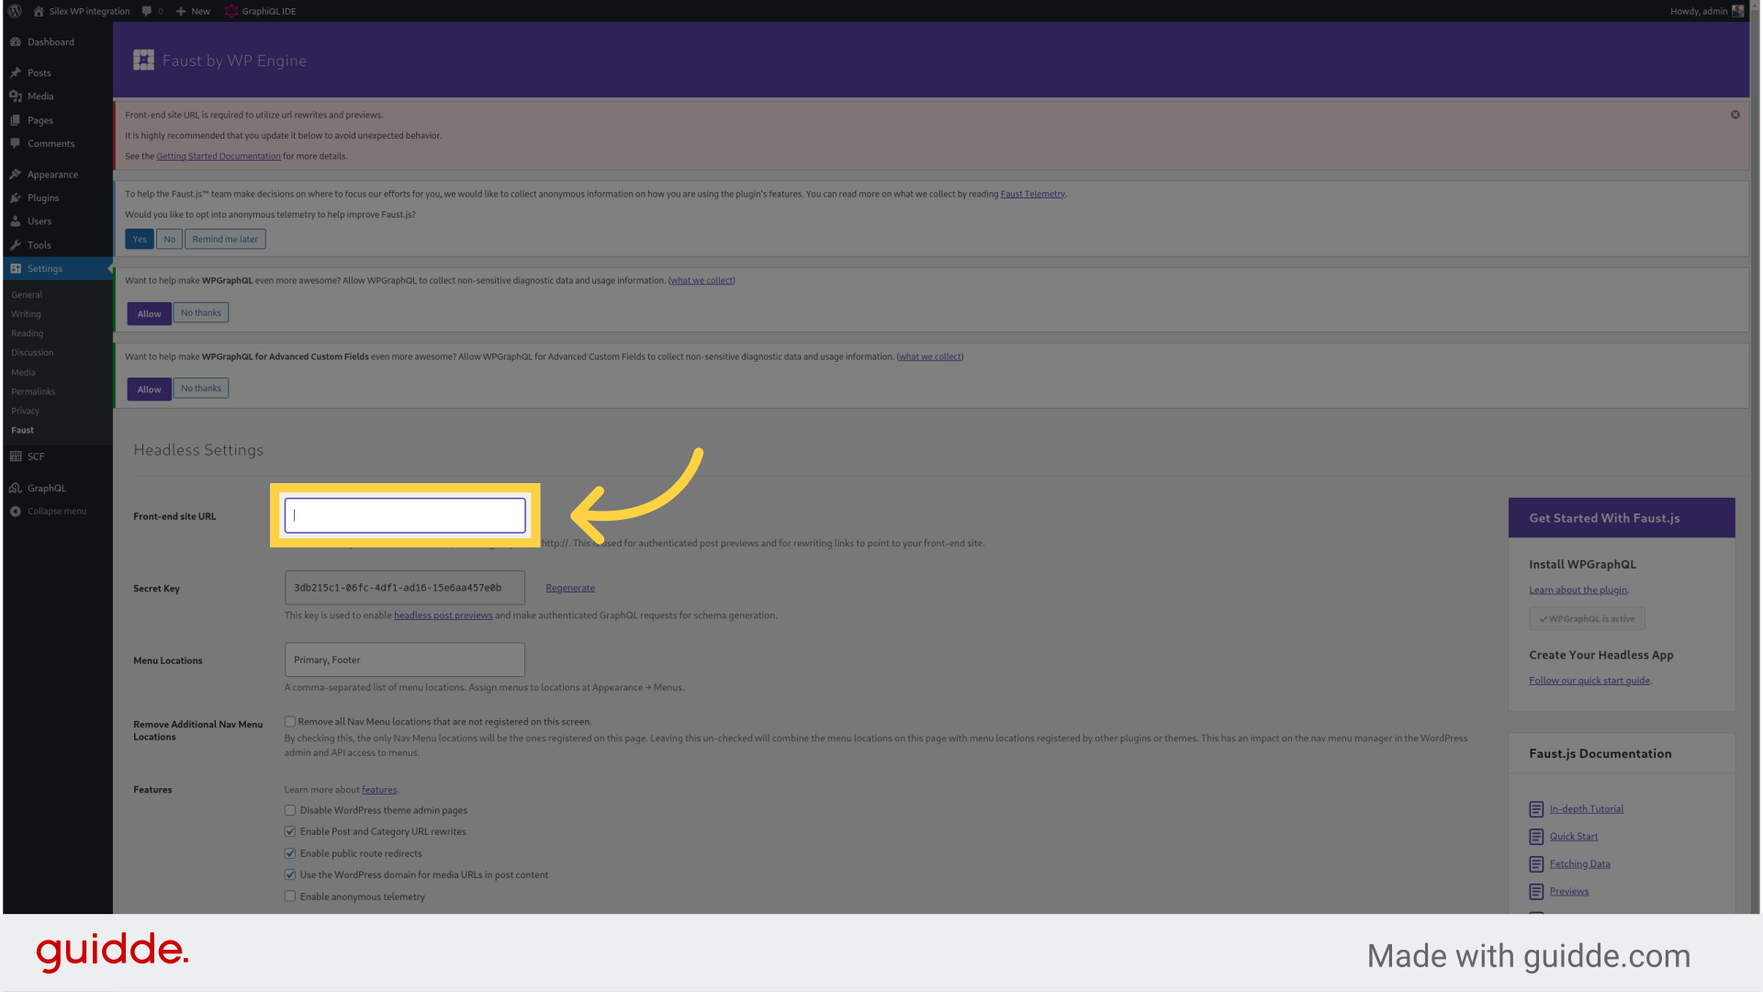Collapse the admin sidebar menu
This screenshot has height=992, width=1763.
(x=48, y=512)
